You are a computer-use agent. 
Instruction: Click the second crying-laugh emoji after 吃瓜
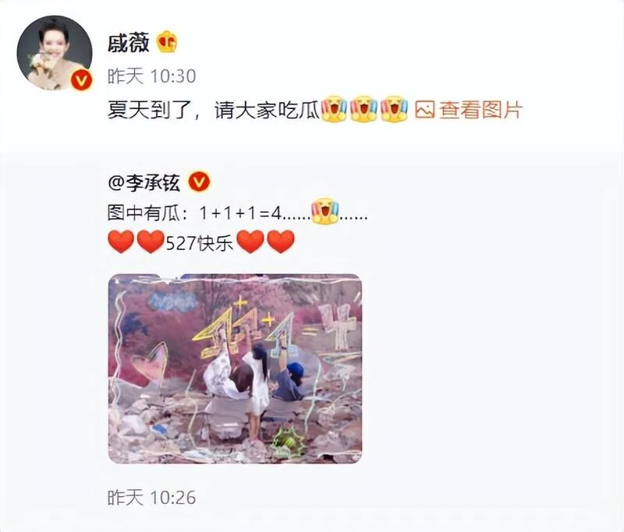click(364, 109)
